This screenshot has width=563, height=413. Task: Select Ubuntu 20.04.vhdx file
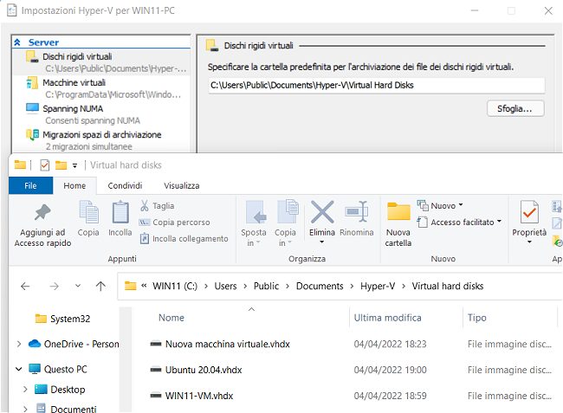point(204,370)
